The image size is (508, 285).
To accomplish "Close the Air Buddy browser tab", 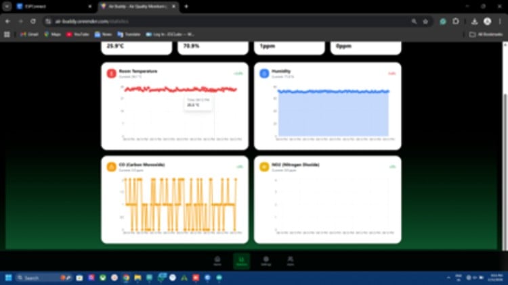I will tap(173, 6).
